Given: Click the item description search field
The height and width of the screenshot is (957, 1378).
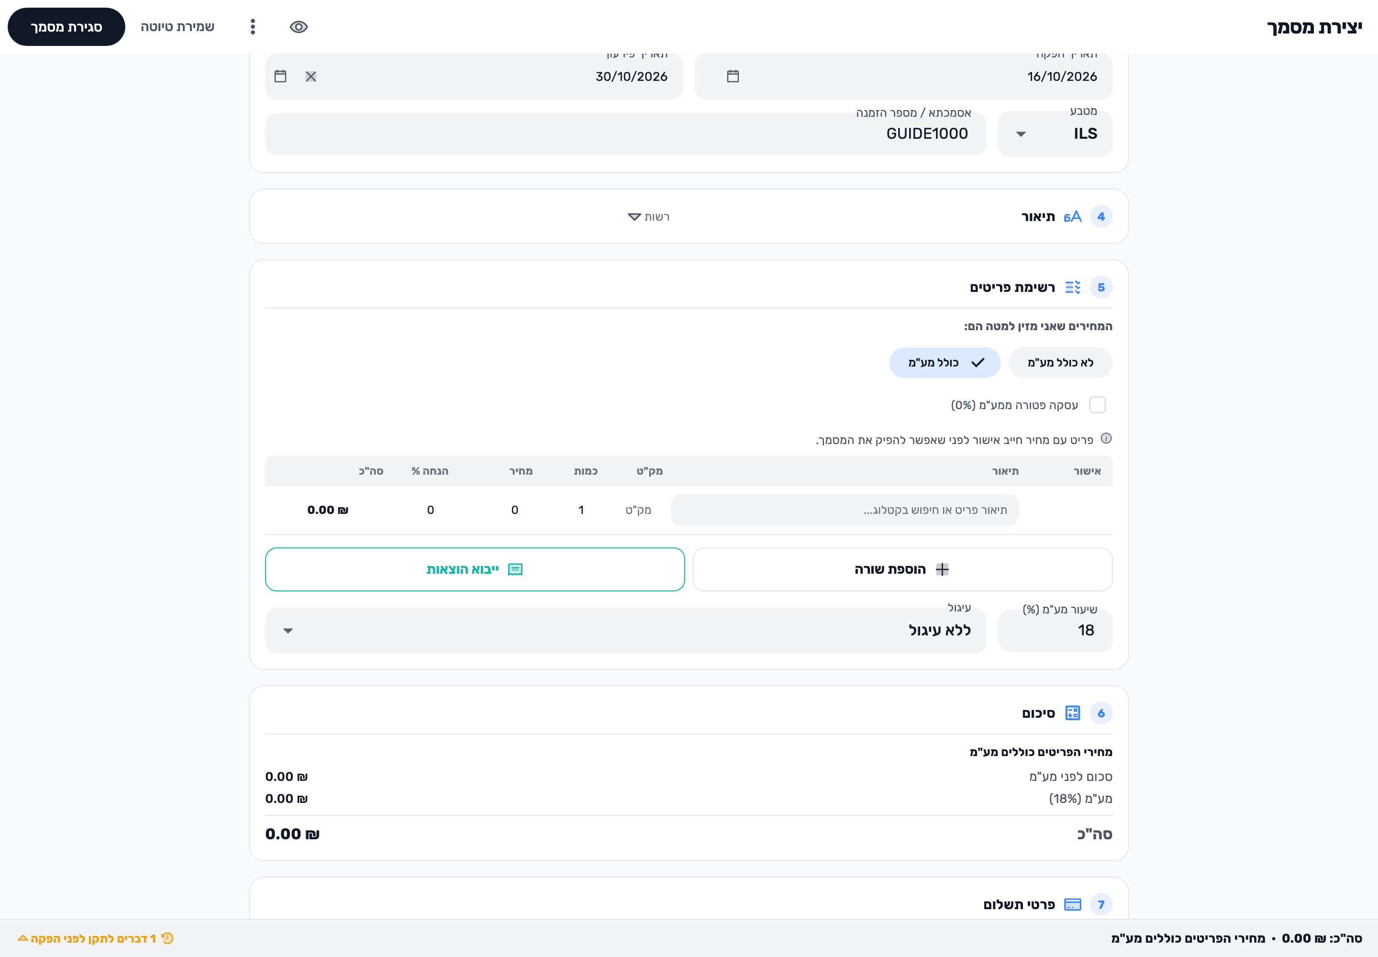Looking at the screenshot, I should click(x=845, y=510).
